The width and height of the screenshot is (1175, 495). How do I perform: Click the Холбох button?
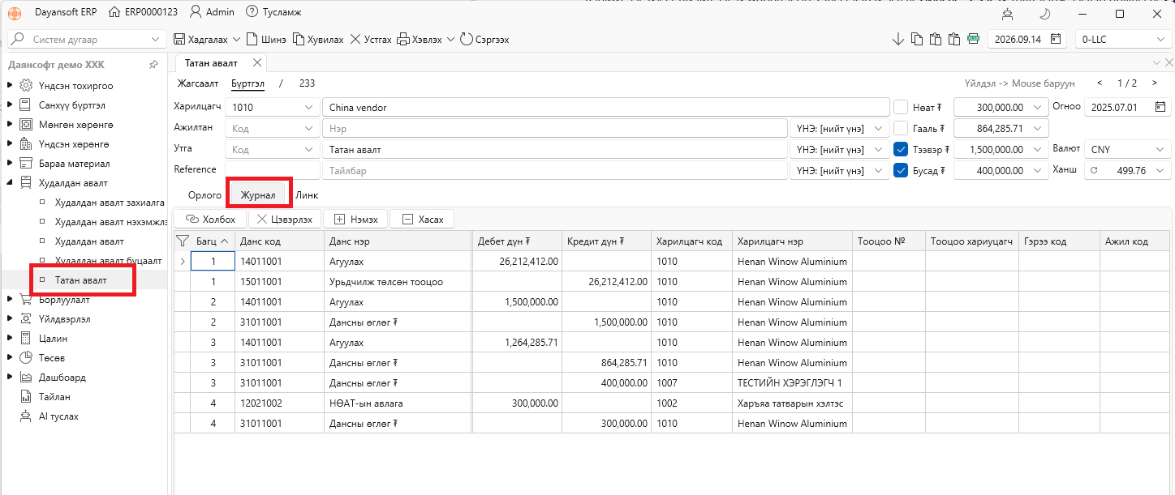pyautogui.click(x=210, y=220)
